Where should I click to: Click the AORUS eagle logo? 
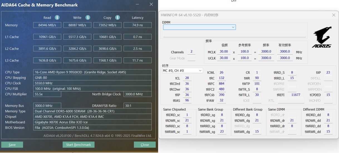(322, 37)
